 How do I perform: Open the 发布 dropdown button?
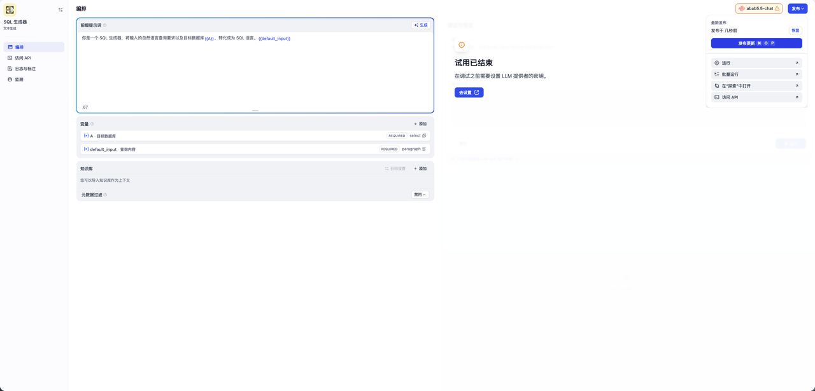tap(797, 9)
